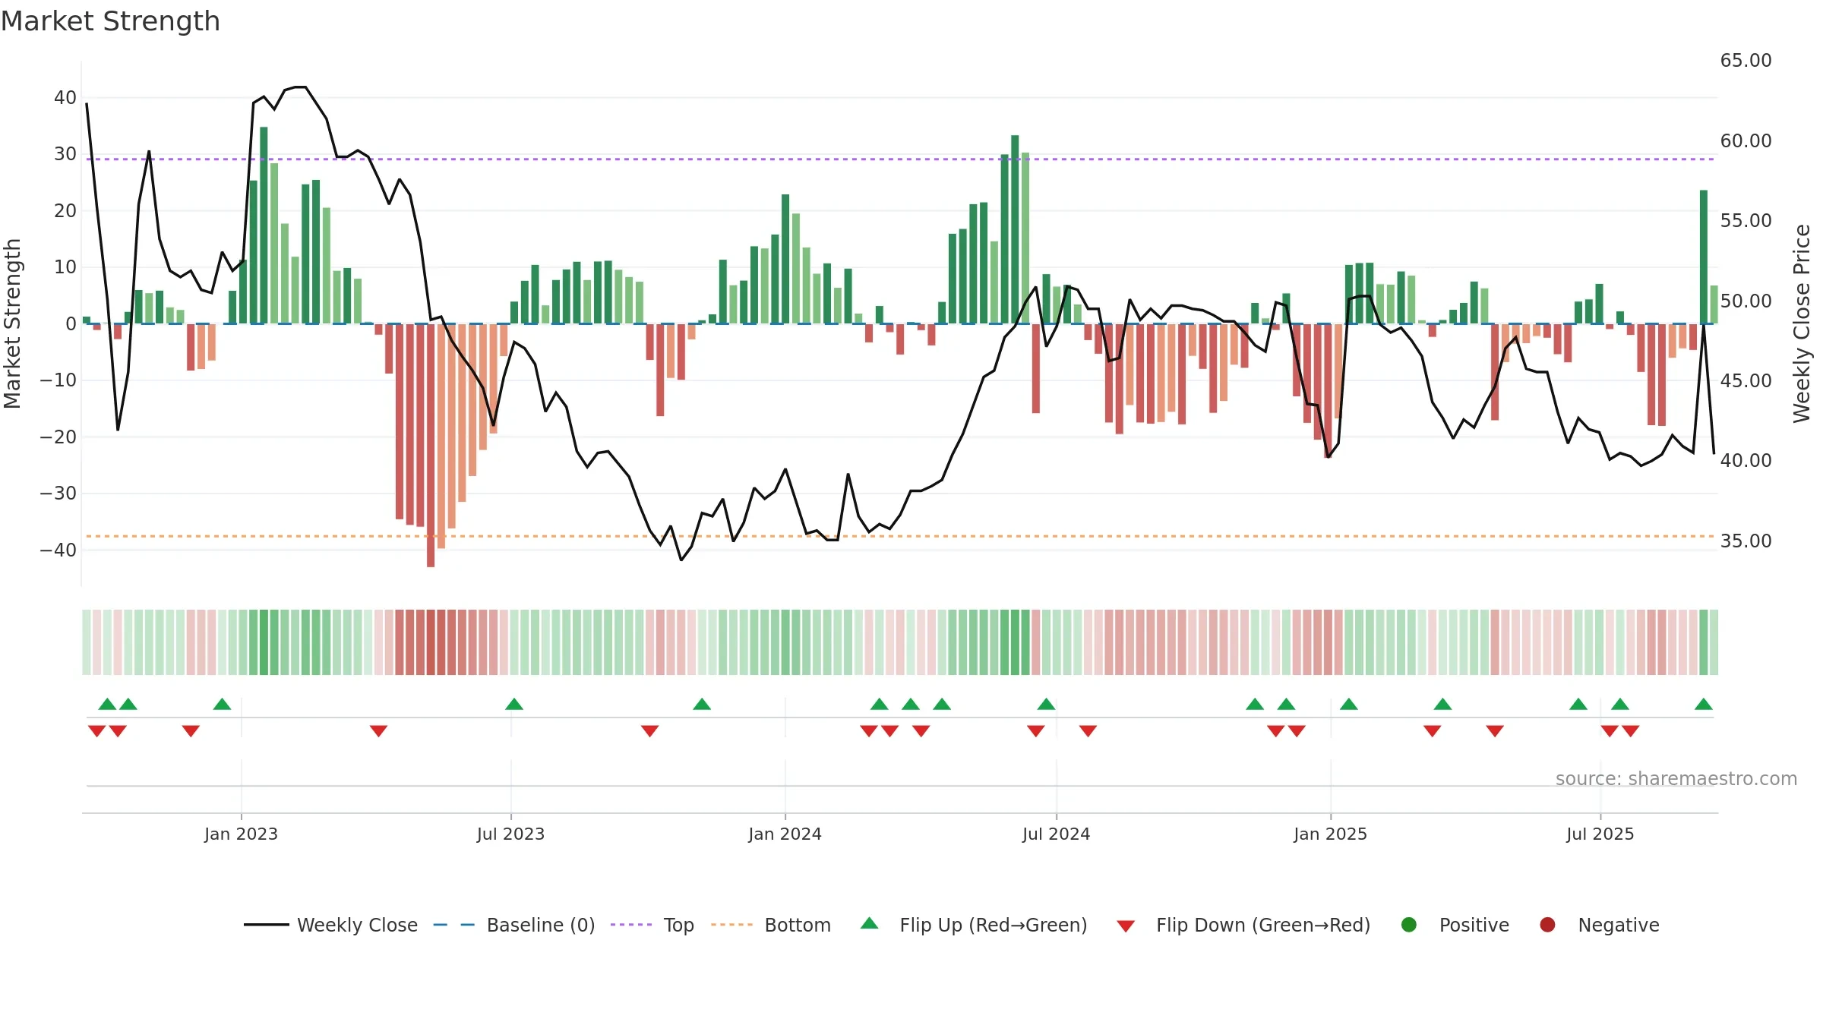This screenshot has width=1823, height=1025.
Task: Click the Jan 2024 x-axis label
Action: [785, 834]
